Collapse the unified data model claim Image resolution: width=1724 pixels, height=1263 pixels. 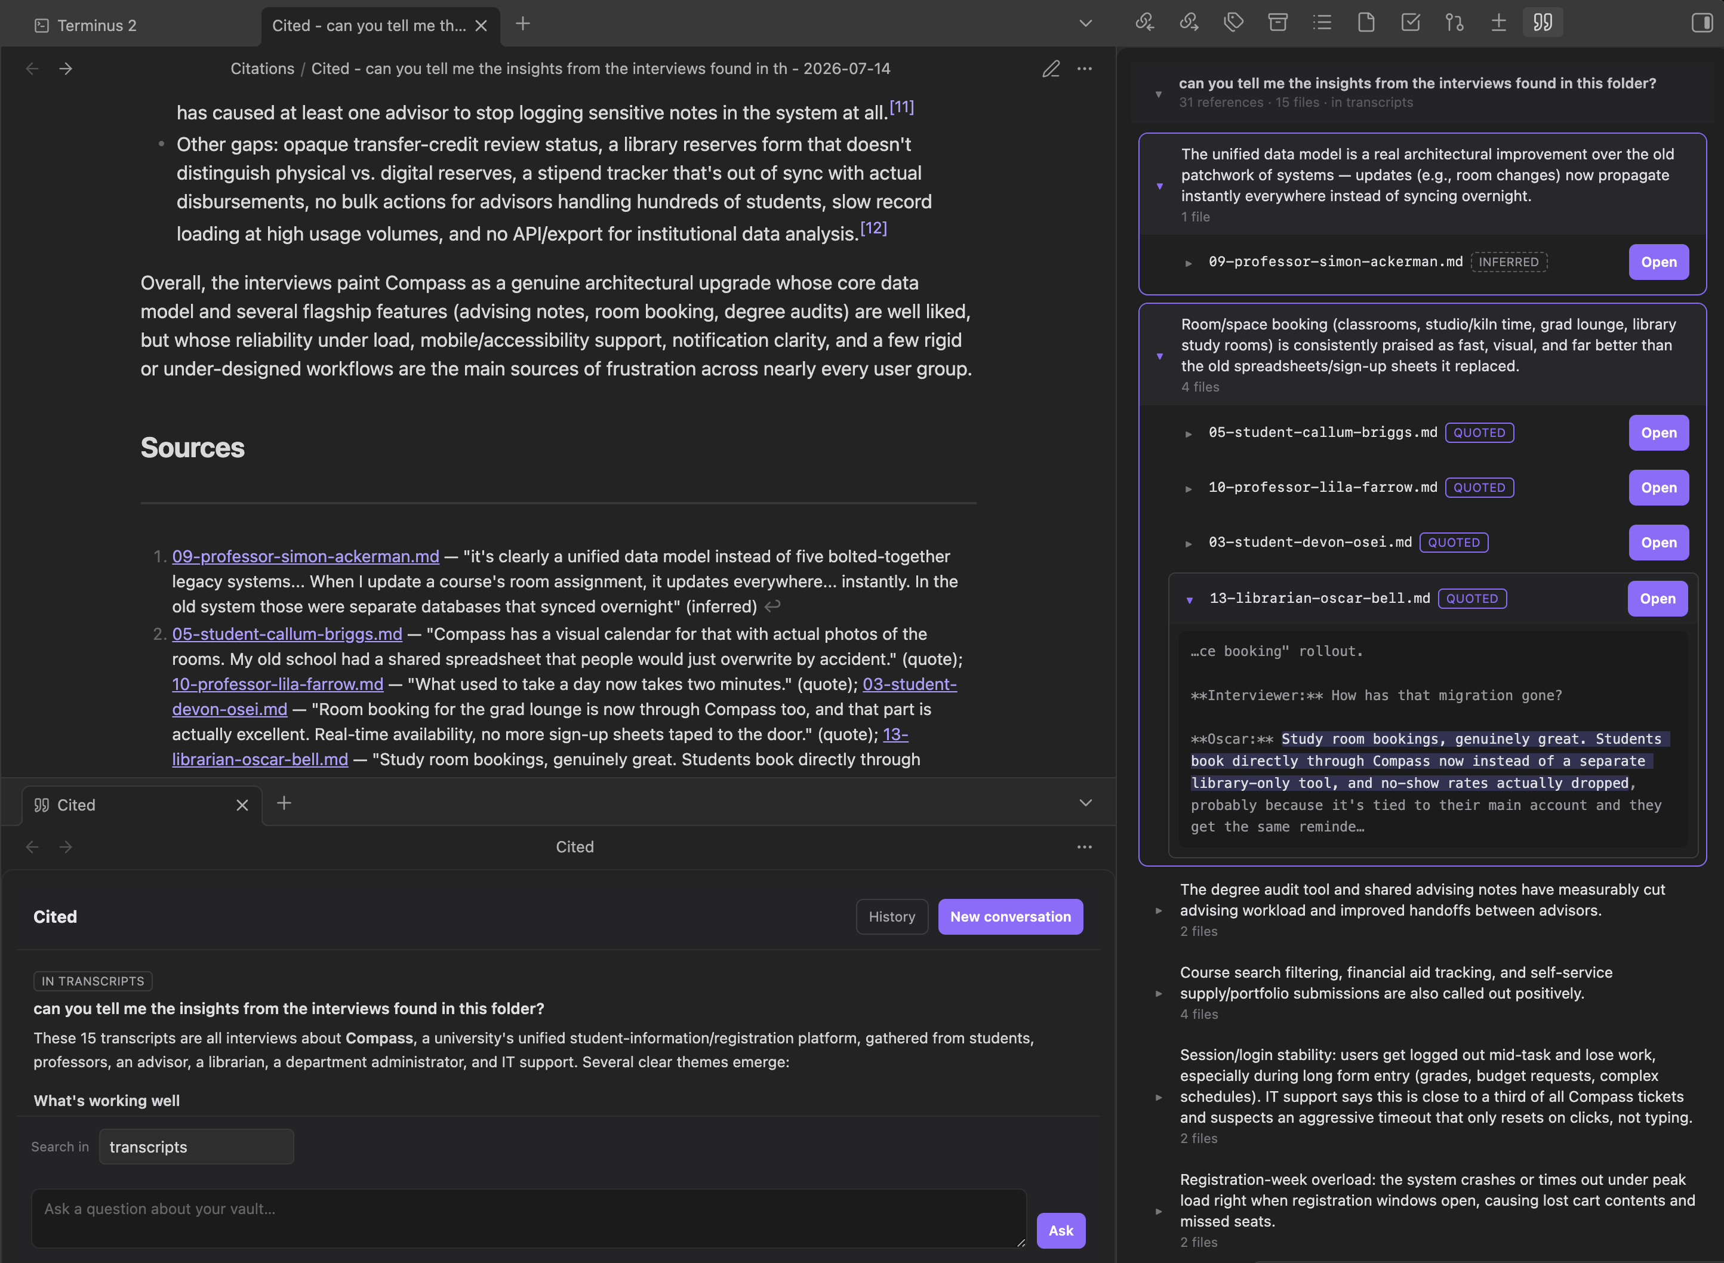click(1160, 186)
